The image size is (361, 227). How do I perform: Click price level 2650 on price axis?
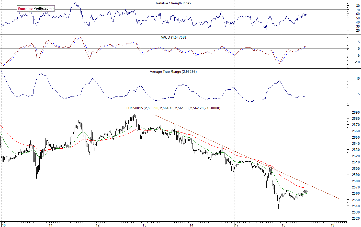click(356, 137)
